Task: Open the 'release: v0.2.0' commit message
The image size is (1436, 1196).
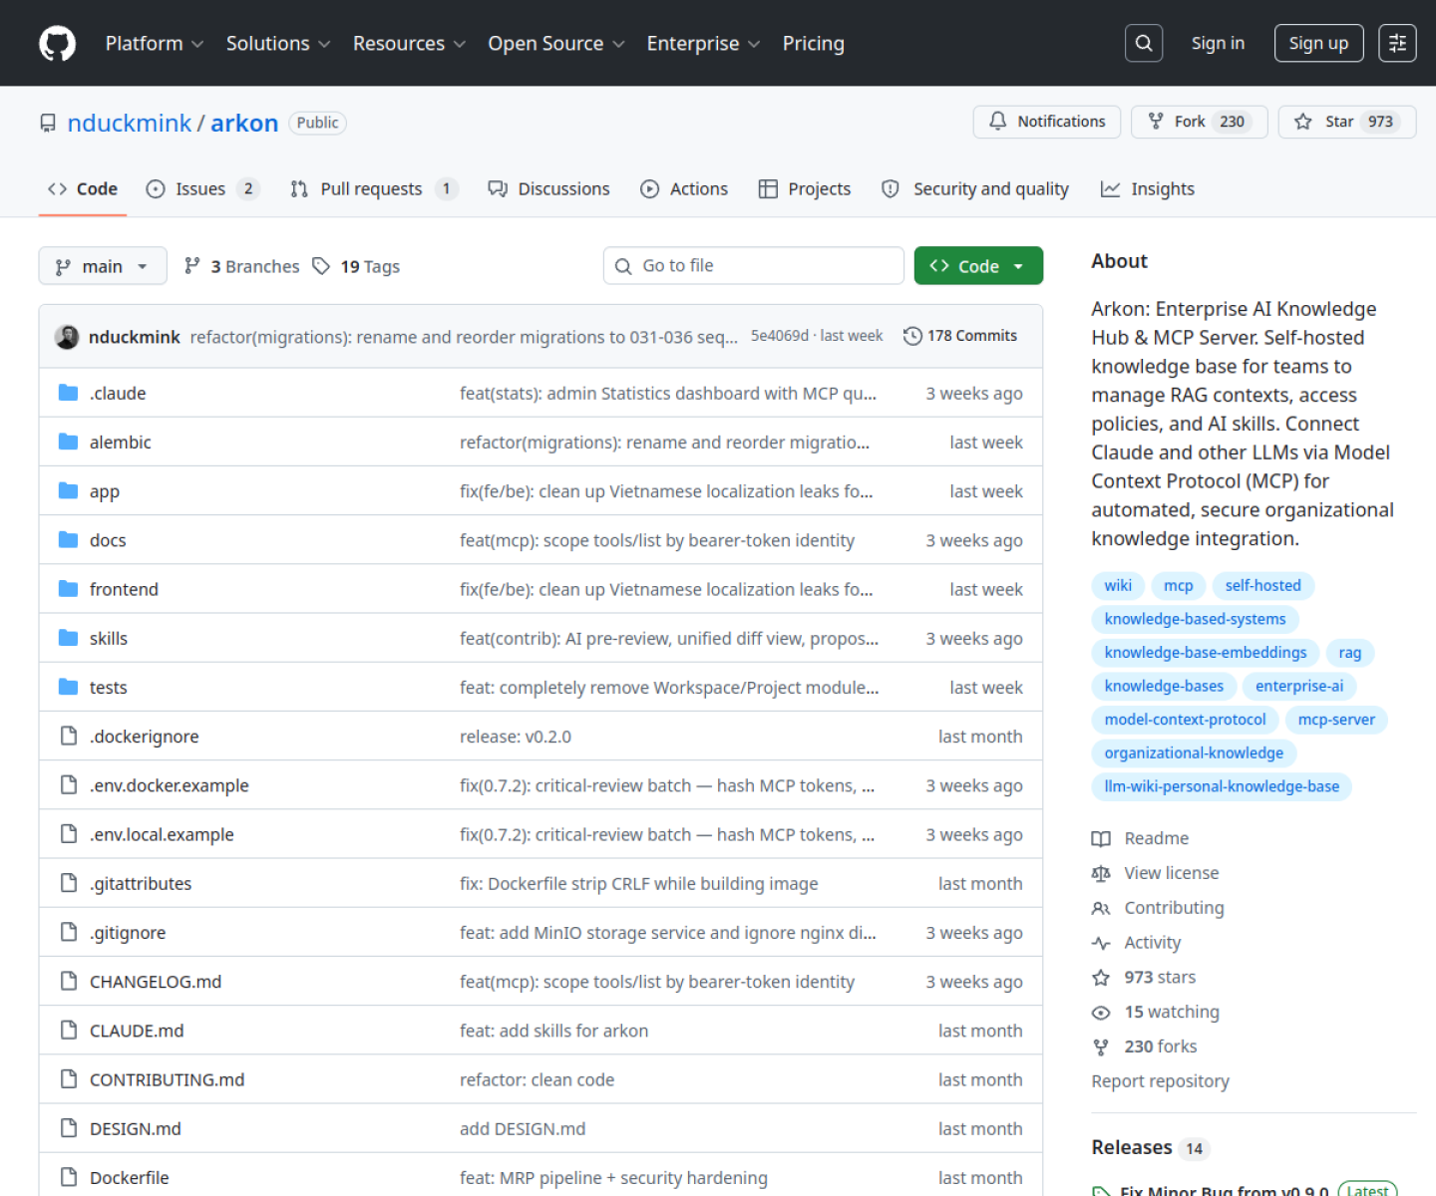Action: 515,737
